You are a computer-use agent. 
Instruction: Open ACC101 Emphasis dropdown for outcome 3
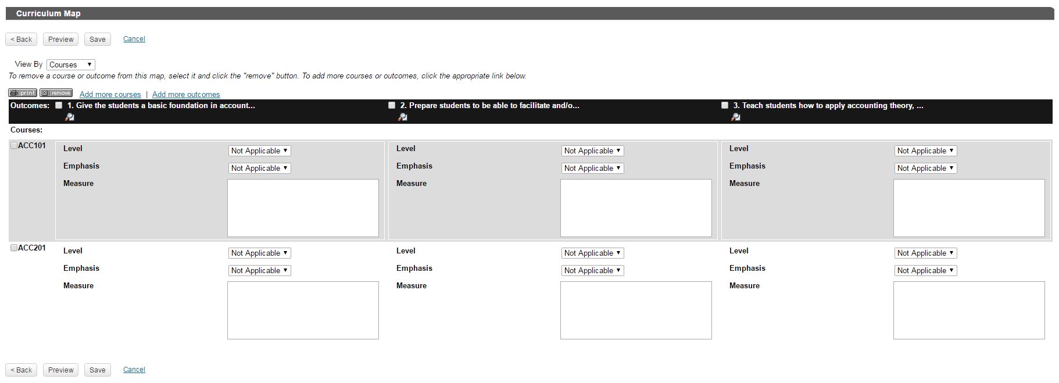[x=926, y=168]
